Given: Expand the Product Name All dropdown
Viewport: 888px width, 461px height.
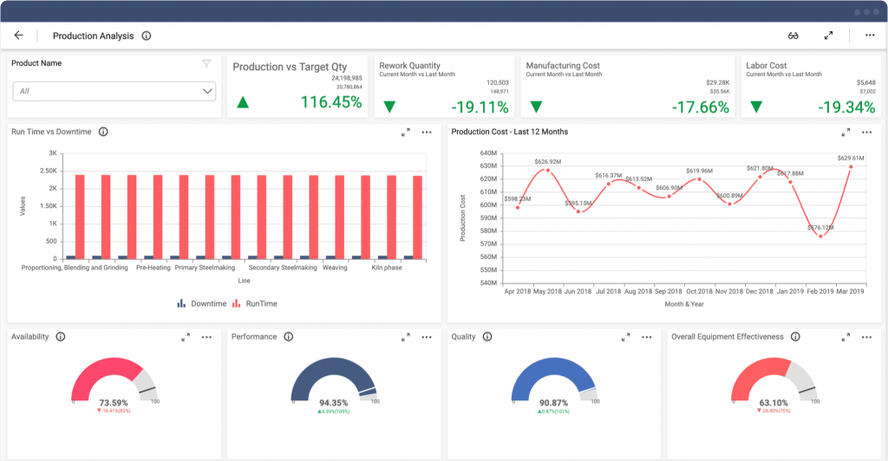Looking at the screenshot, I should (114, 91).
